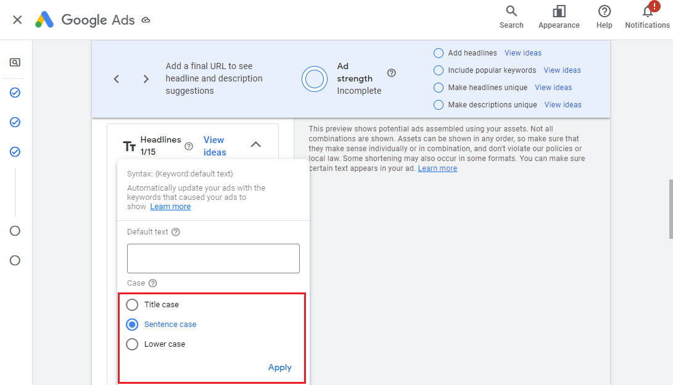The width and height of the screenshot is (673, 385).
Task: Click the Headlines help icon
Action: [189, 146]
